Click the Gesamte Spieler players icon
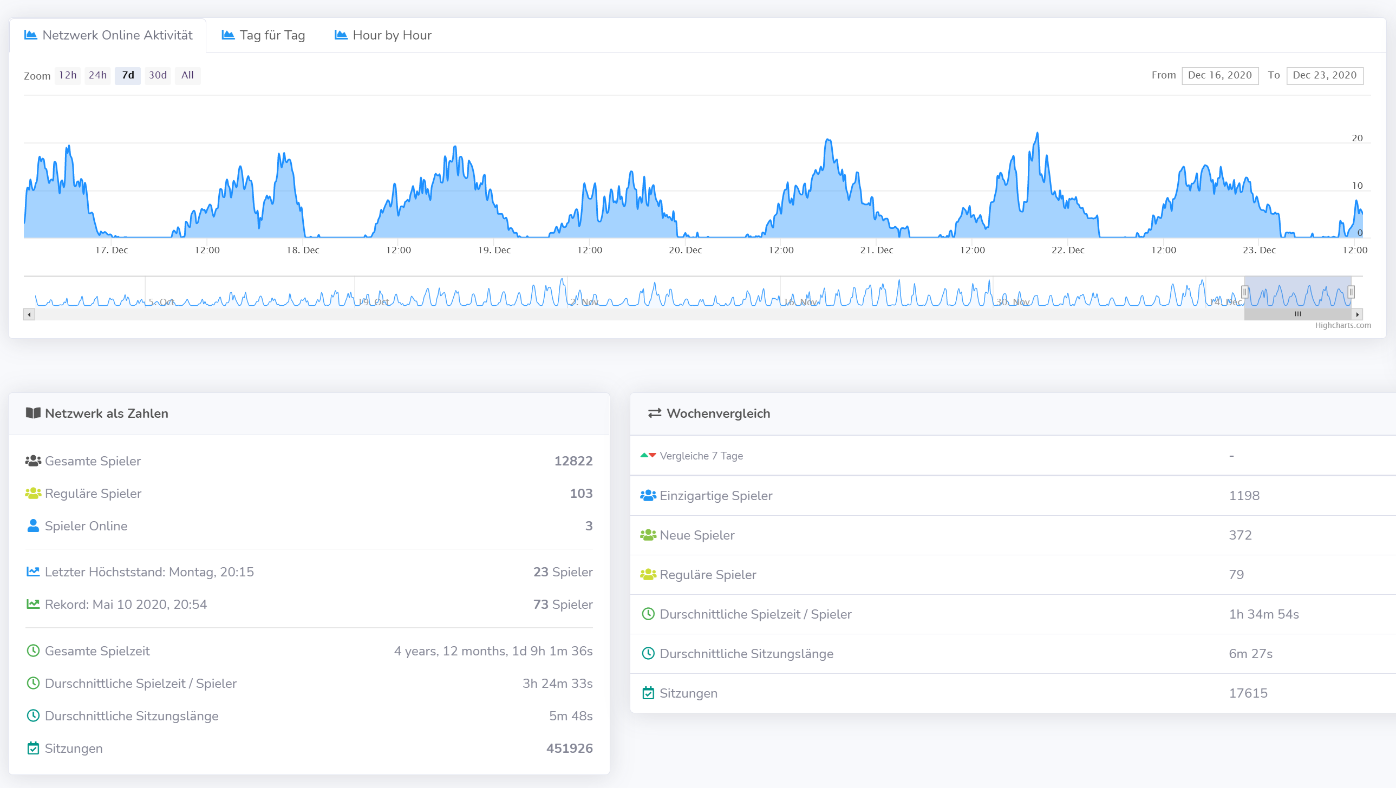 pos(32,461)
